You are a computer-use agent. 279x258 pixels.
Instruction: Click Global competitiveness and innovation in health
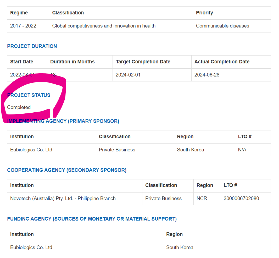pyautogui.click(x=104, y=26)
